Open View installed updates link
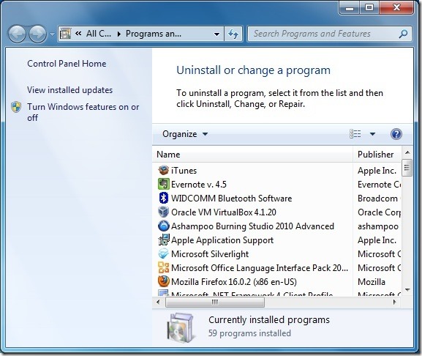Screen dimensions: 422x356 [x=70, y=90]
